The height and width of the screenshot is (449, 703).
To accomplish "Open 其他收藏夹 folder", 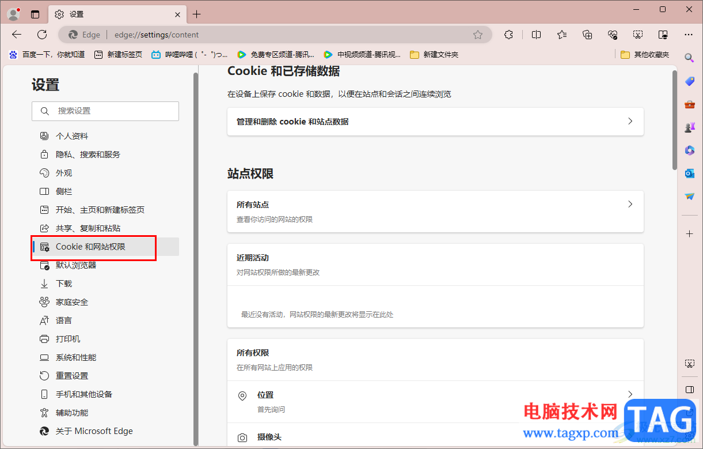I will 645,55.
